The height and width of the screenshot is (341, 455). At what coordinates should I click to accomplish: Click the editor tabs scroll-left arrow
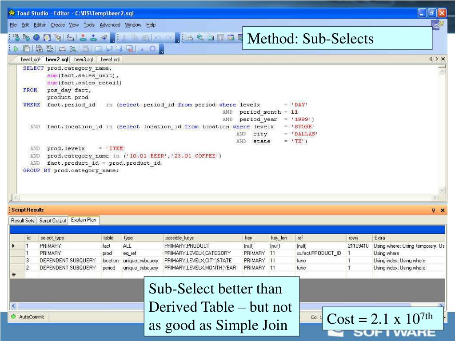431,59
